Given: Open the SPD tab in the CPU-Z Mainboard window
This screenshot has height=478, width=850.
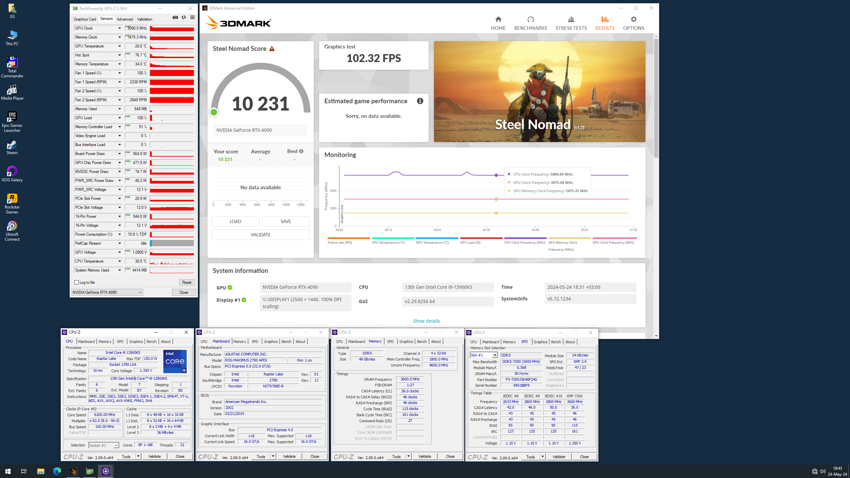Looking at the screenshot, I should [255, 342].
